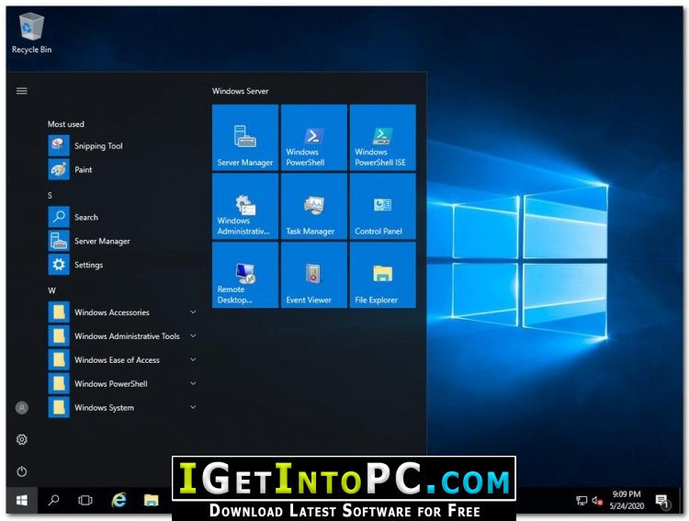This screenshot has width=689, height=521.
Task: Open the user account icon in Start
Action: click(x=21, y=408)
